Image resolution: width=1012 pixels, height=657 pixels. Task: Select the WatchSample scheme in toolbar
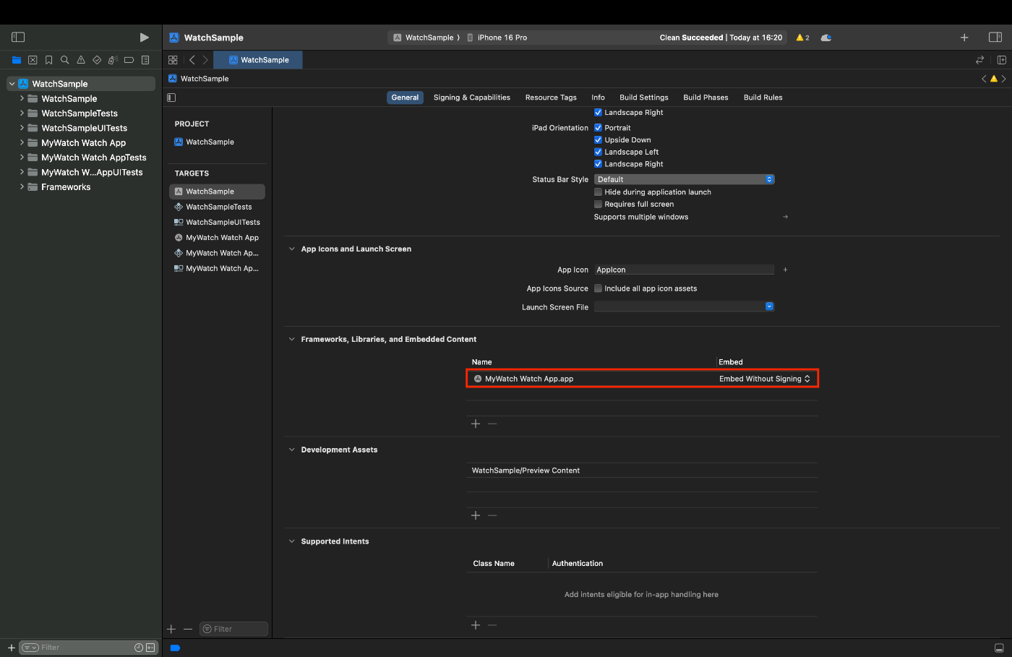[x=424, y=38]
